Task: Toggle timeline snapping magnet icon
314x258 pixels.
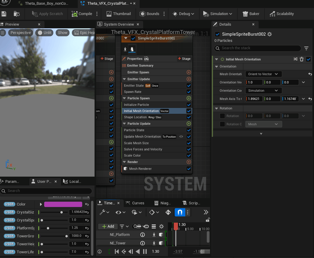Action: pyautogui.click(x=180, y=212)
